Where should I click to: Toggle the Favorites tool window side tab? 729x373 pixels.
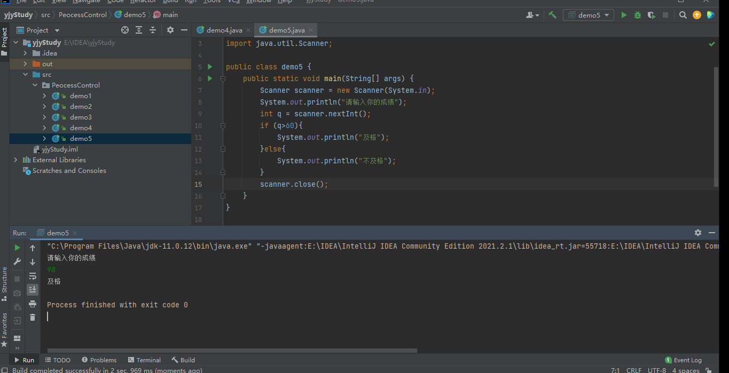(4, 330)
